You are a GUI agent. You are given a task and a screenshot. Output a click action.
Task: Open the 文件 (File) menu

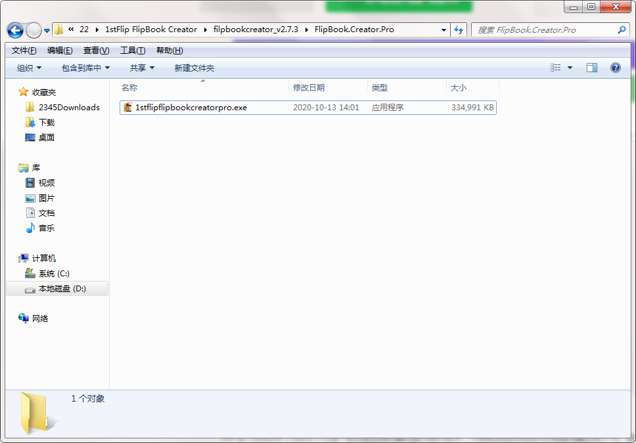(24, 50)
